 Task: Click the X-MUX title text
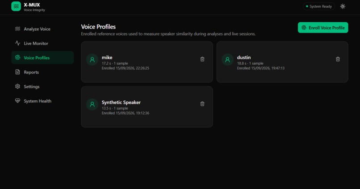pyautogui.click(x=32, y=5)
